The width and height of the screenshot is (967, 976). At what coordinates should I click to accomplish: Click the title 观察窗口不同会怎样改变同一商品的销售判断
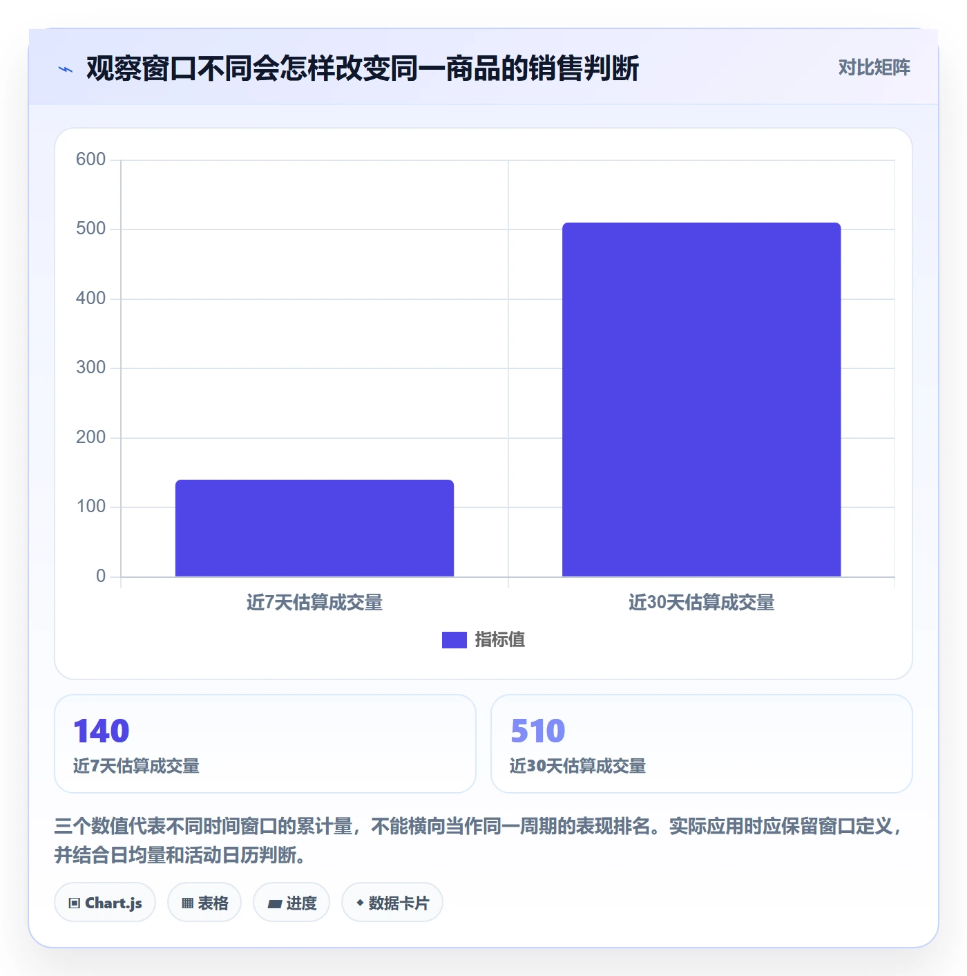[x=363, y=68]
